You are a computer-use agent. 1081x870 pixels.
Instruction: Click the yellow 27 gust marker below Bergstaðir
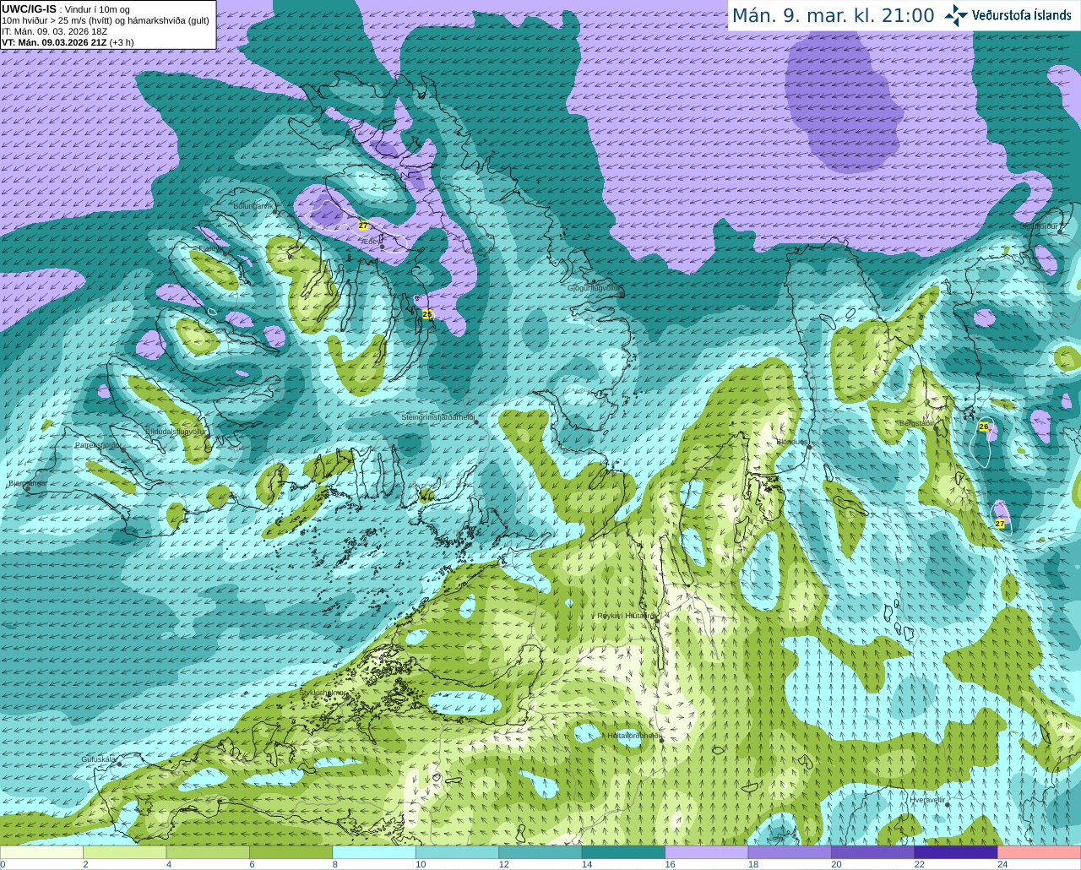tap(1000, 524)
